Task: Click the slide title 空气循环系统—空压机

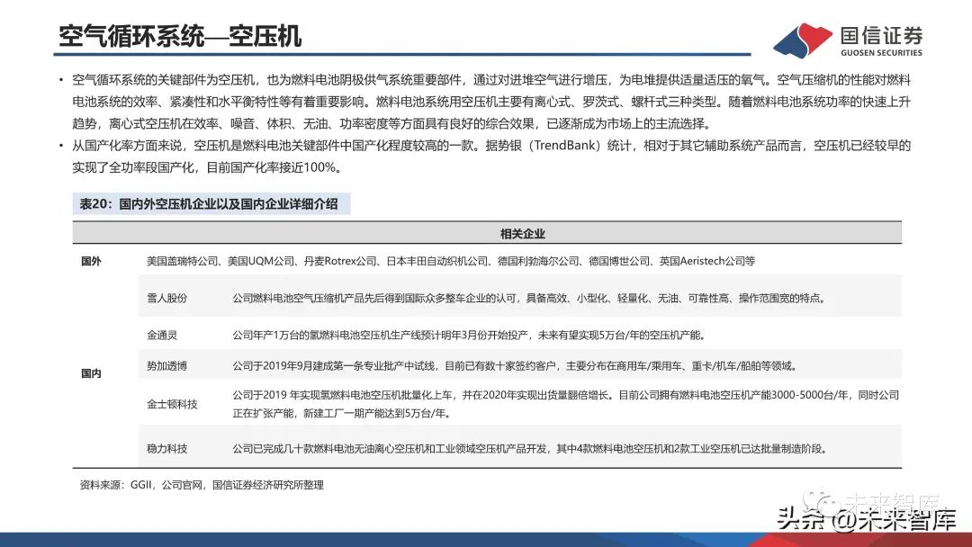Action: 180,36
